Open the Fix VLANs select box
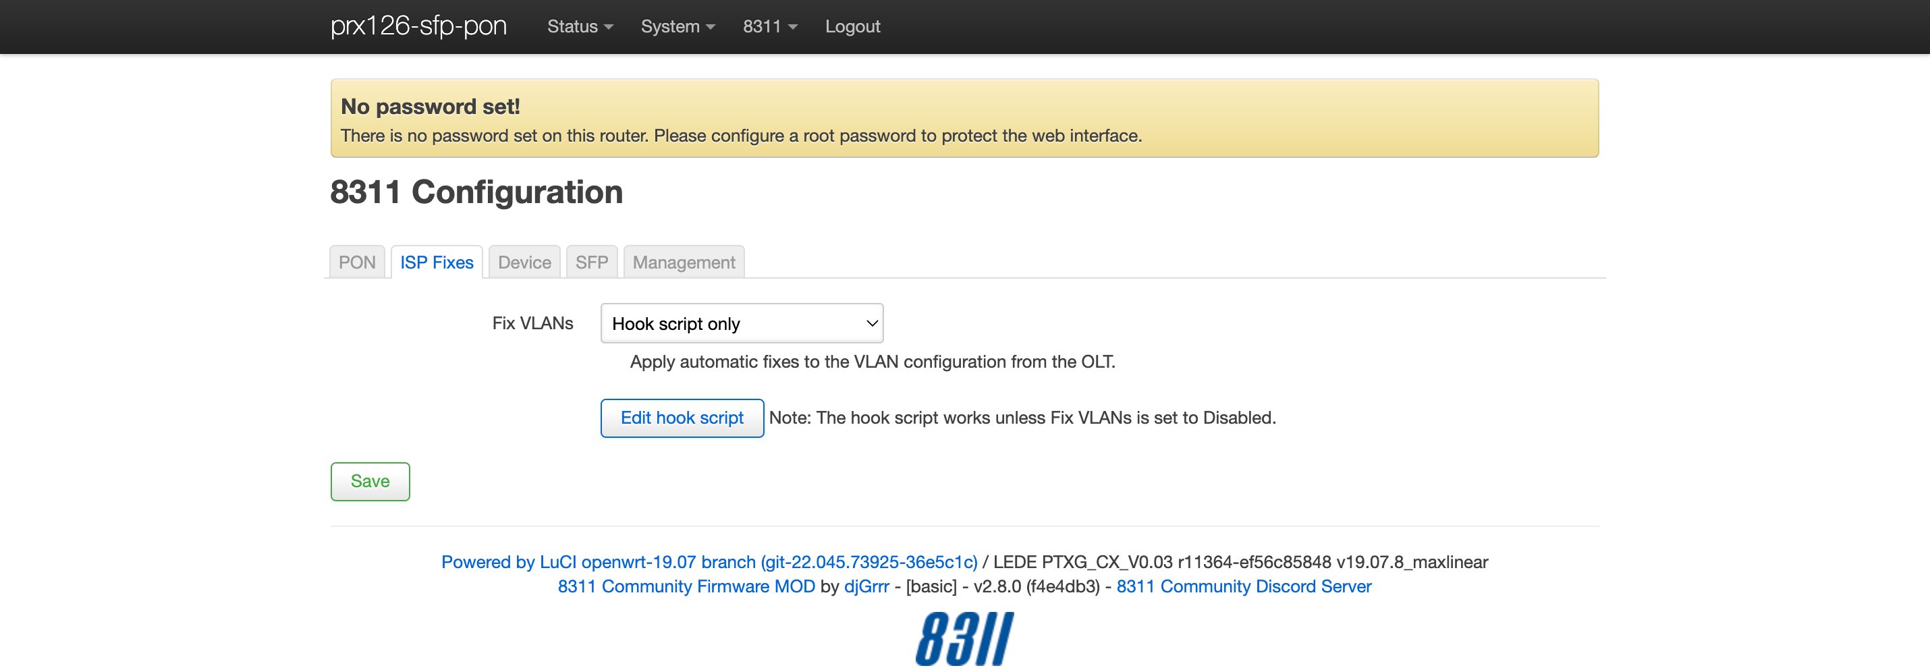The image size is (1930, 672). (x=742, y=324)
